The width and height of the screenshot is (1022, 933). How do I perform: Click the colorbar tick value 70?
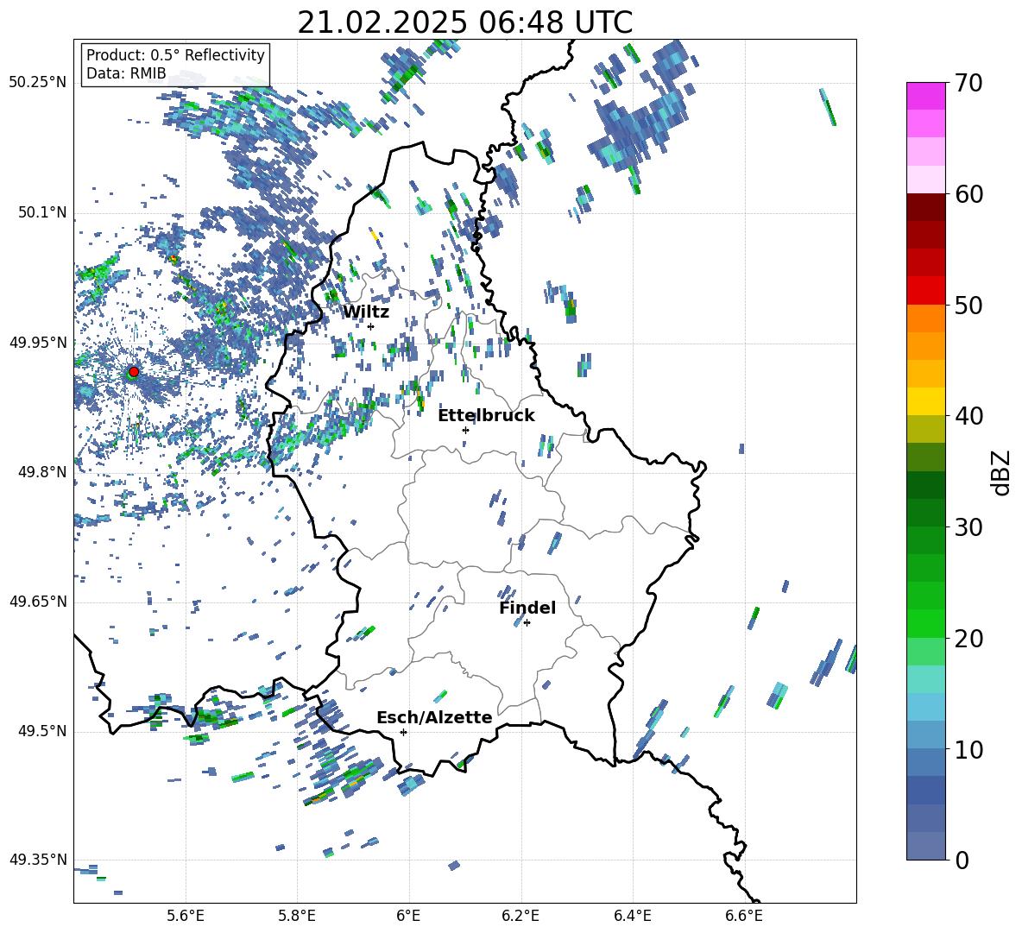tap(969, 84)
